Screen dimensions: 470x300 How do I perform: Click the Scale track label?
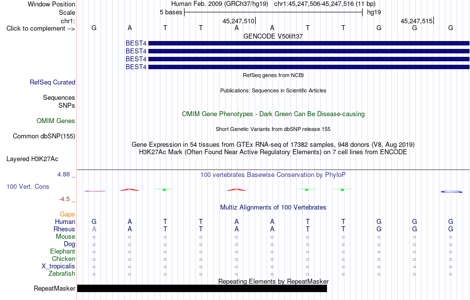coord(67,12)
